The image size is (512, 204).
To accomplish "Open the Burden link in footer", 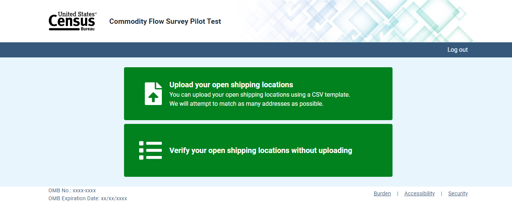I will [382, 193].
